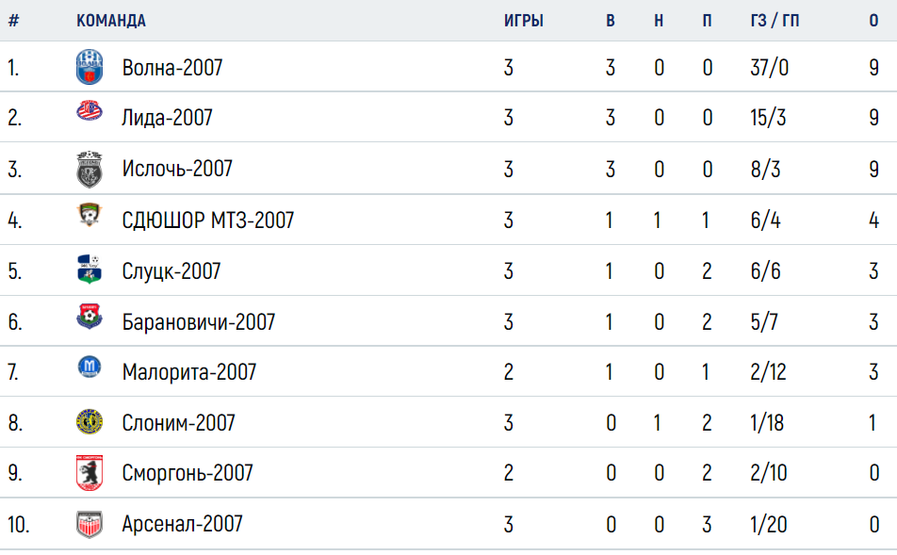The width and height of the screenshot is (897, 555).
Task: Click the 37/0 goals cell for Волна
Action: 770,68
